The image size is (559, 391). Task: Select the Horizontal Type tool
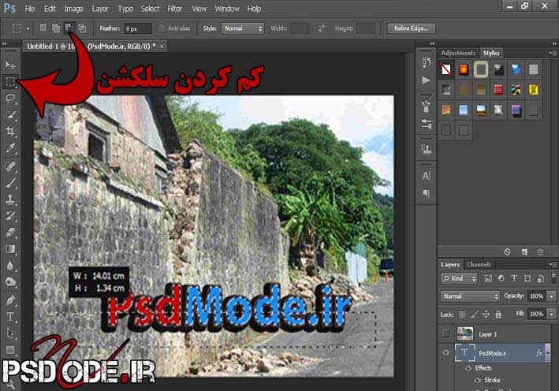[x=10, y=317]
